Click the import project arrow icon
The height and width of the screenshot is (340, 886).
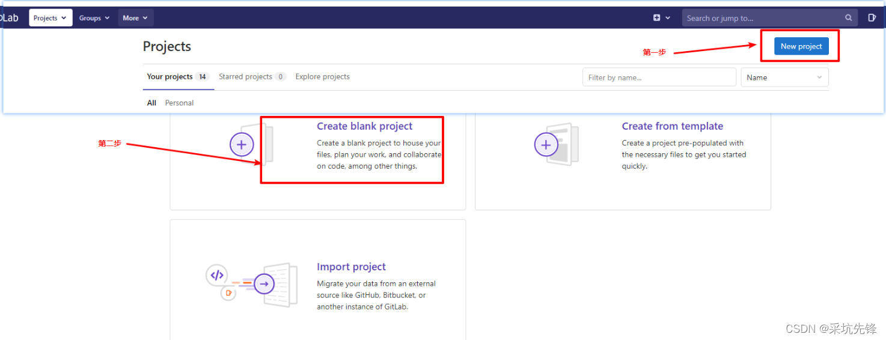[264, 284]
